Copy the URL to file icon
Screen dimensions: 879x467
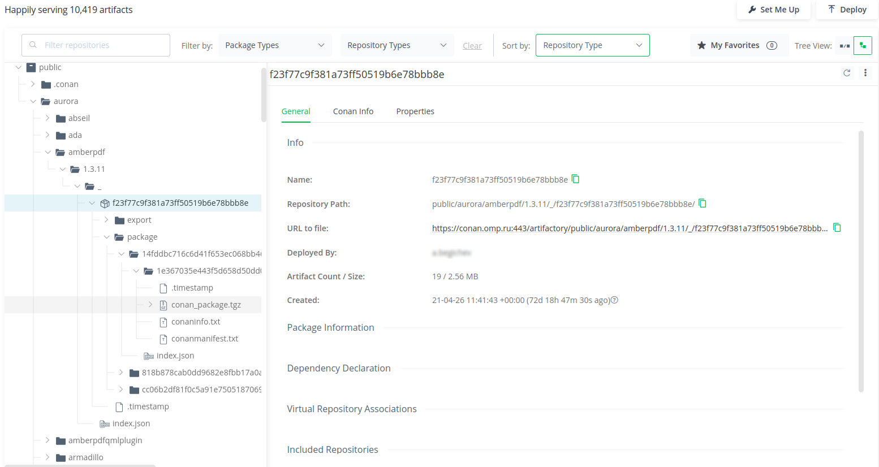coord(837,228)
